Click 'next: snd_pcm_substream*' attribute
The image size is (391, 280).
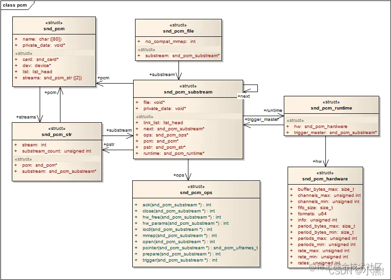(x=174, y=129)
